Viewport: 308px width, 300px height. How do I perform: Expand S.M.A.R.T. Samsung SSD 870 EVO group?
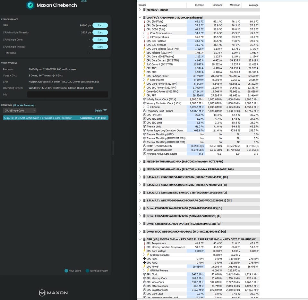tap(140, 193)
